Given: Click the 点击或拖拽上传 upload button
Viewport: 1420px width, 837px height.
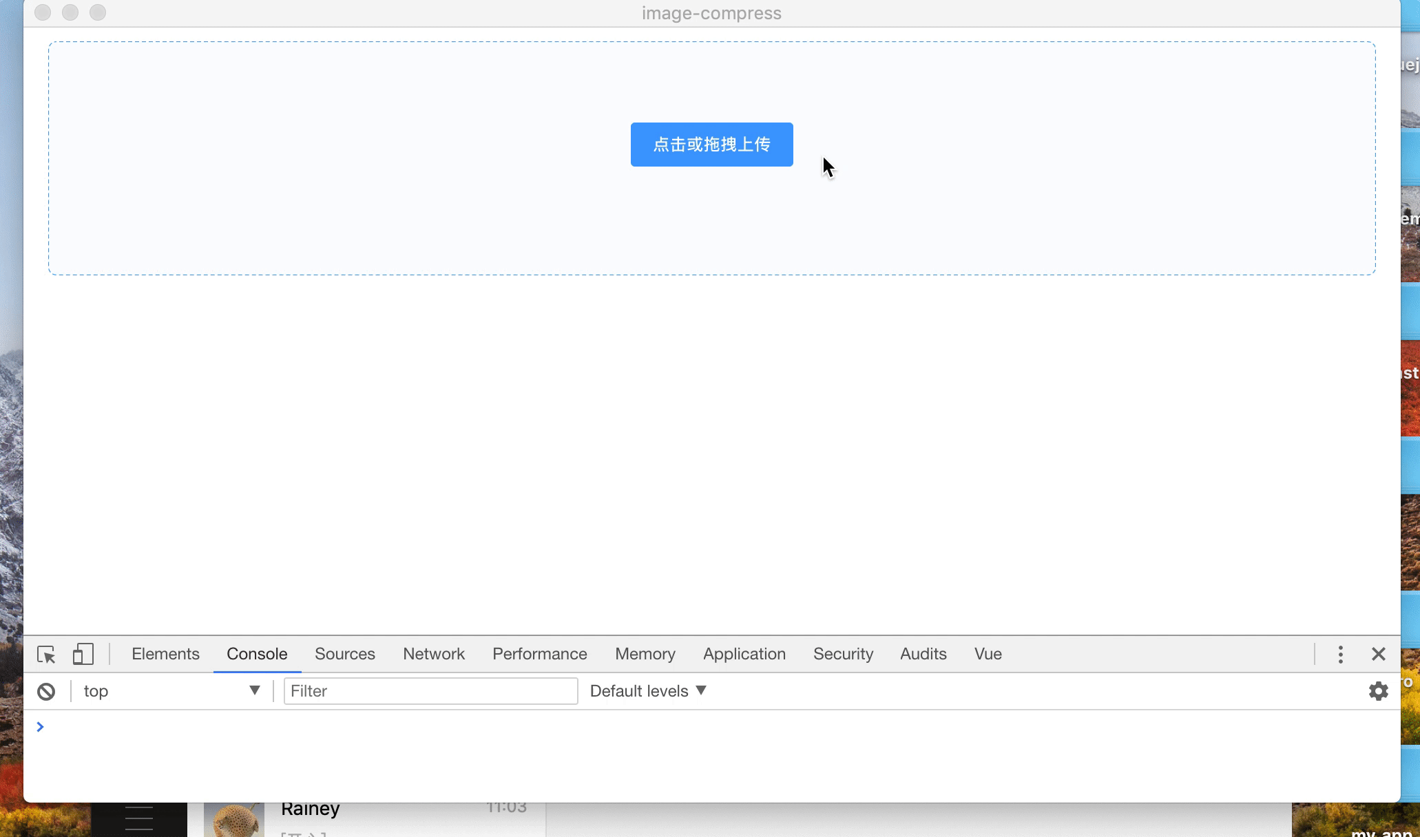Looking at the screenshot, I should point(711,145).
